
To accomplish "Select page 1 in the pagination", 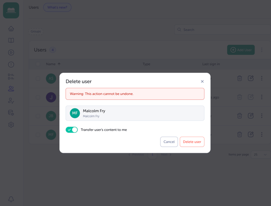I will tap(152, 155).
